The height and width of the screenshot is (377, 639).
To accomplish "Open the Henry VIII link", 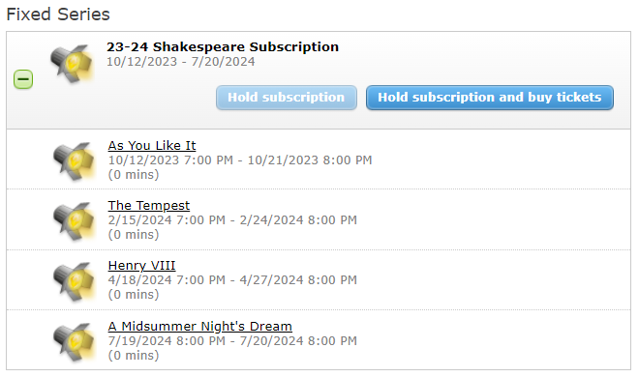I will point(141,266).
